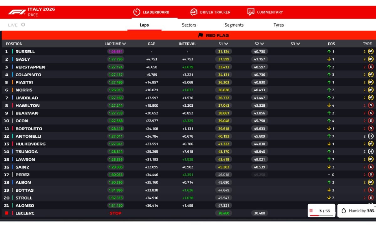Click the lap progress bar 3/53
Viewport: 376px width, 228px height.
tap(321, 215)
